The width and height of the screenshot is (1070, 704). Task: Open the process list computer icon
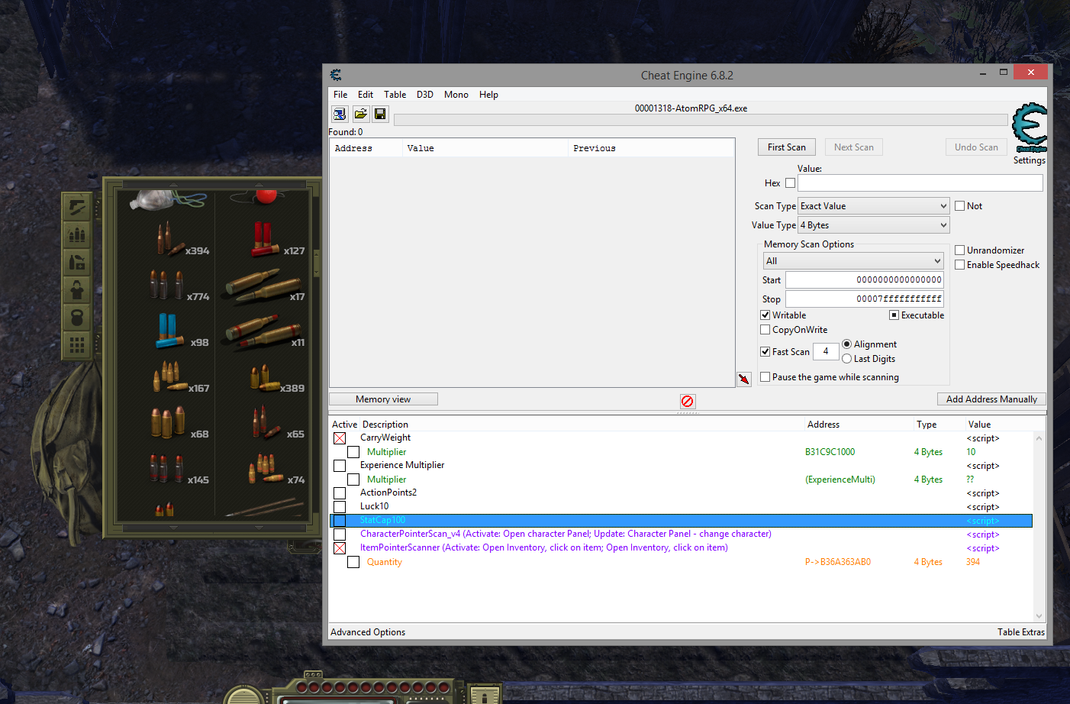click(340, 115)
